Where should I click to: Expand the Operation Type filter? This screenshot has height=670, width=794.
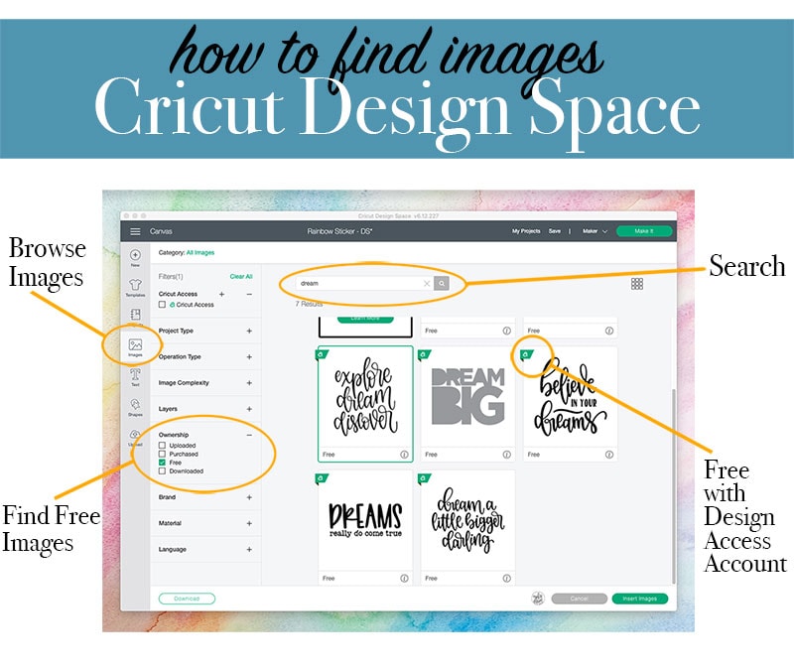(x=249, y=357)
